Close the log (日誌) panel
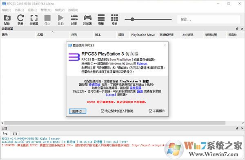Viewport: 245px width, 160px height. point(242,128)
